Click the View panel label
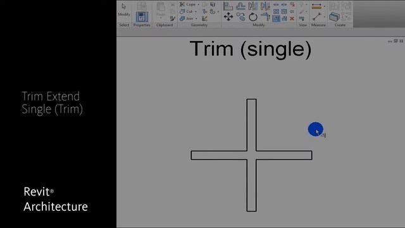 click(303, 25)
